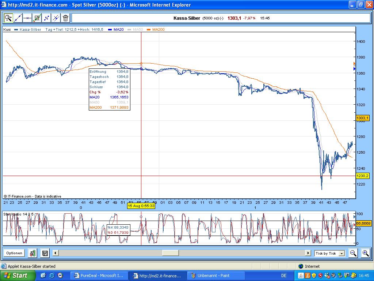Open the Windows Start menu
This screenshot has height=281, width=374.
click(16, 276)
